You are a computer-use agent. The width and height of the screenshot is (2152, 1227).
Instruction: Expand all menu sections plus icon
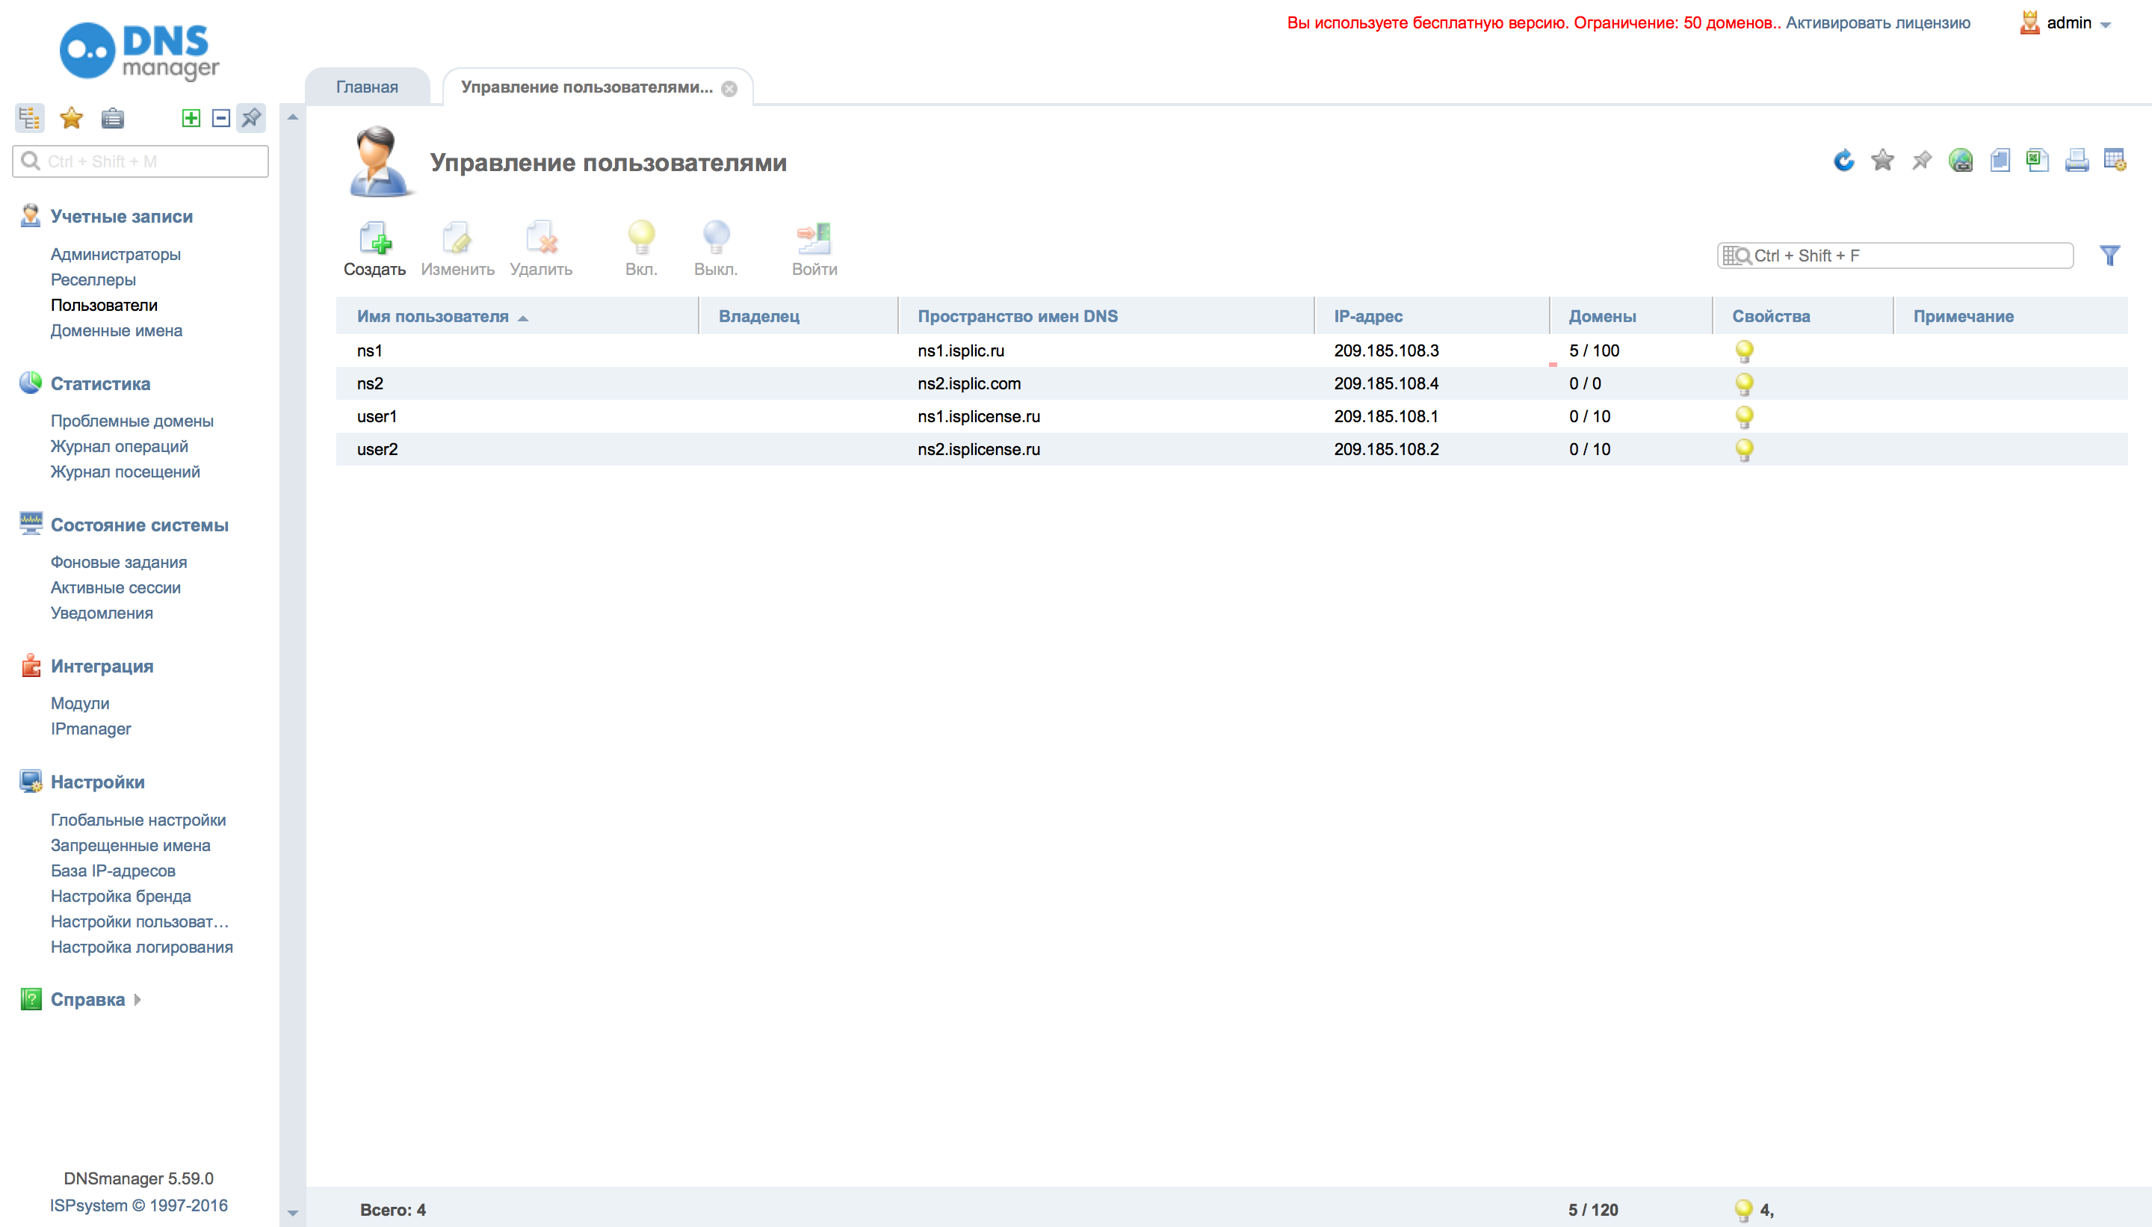click(x=191, y=118)
